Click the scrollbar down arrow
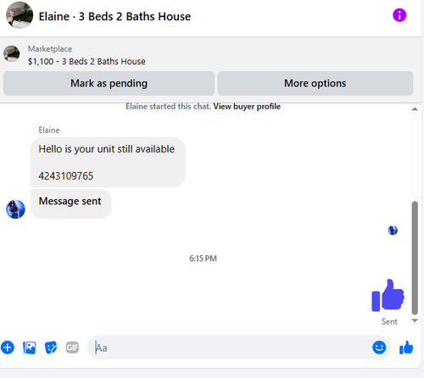The image size is (424, 378). coord(415,320)
